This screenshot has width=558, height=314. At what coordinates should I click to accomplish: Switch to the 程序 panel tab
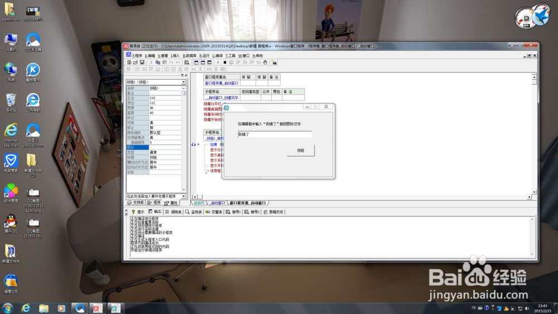(x=154, y=202)
